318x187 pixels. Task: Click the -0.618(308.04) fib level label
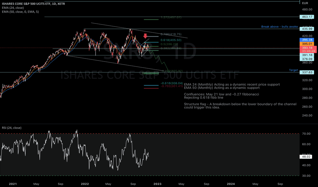tap(172, 83)
